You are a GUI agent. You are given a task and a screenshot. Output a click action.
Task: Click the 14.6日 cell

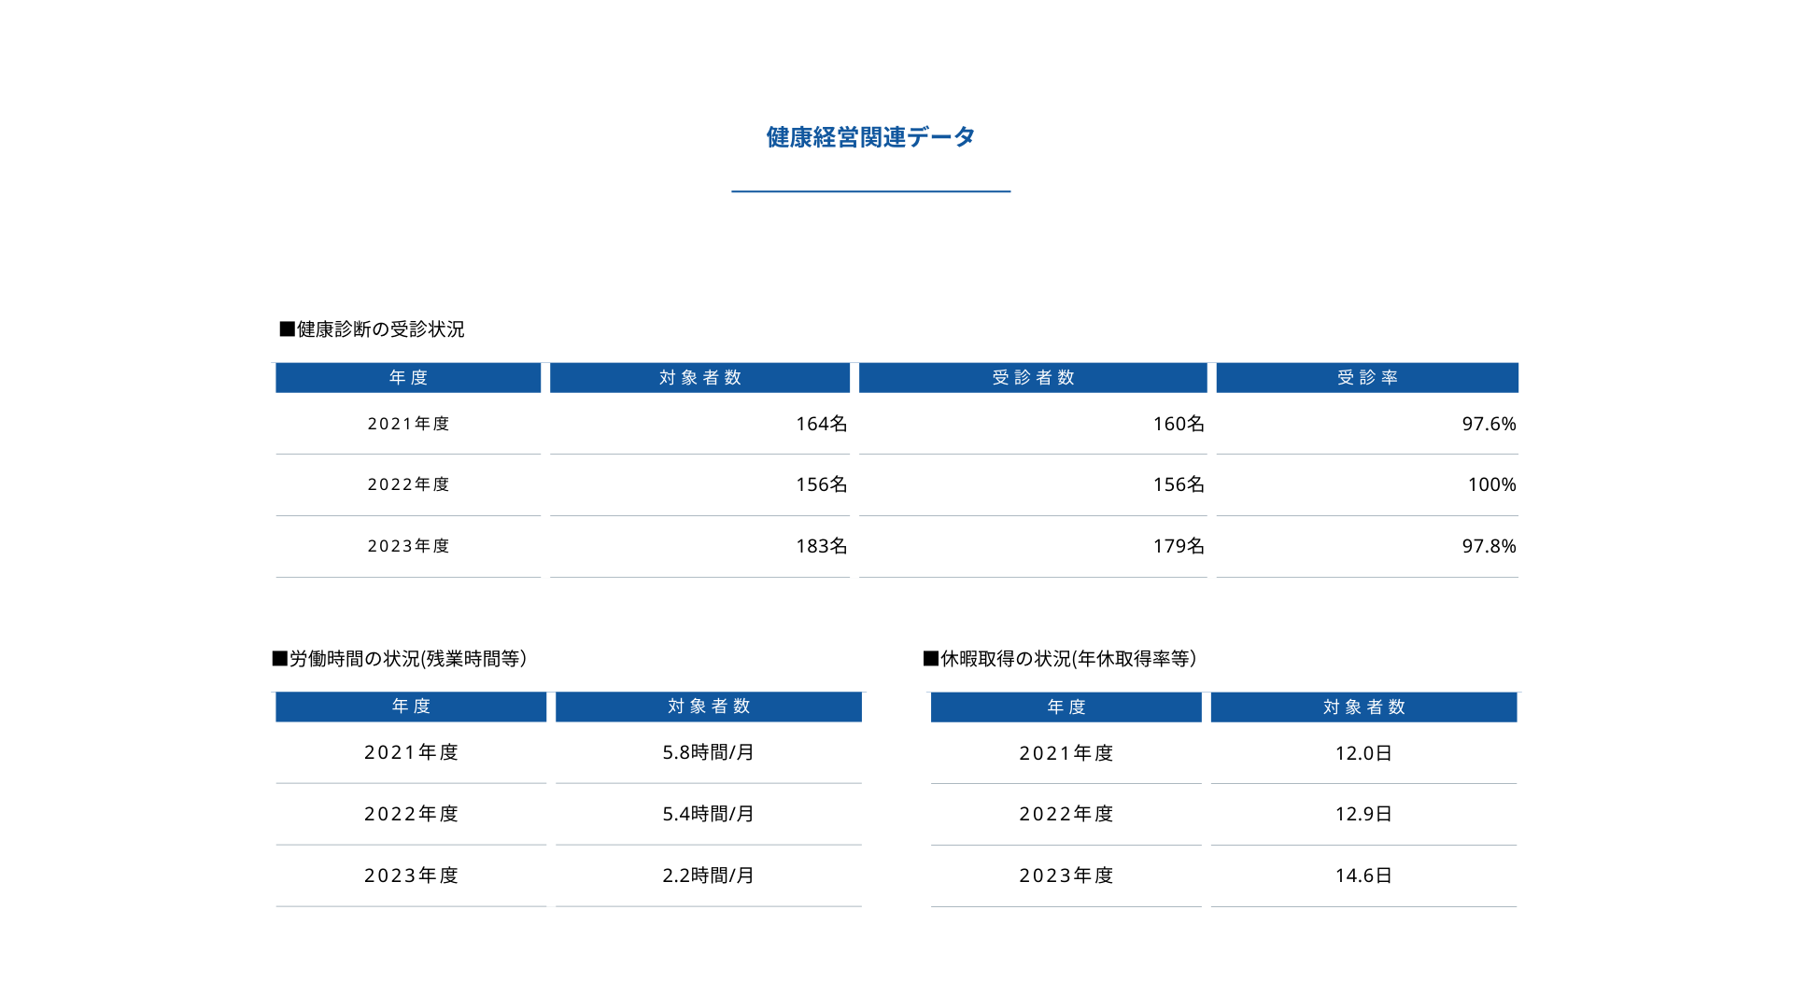[x=1363, y=875]
